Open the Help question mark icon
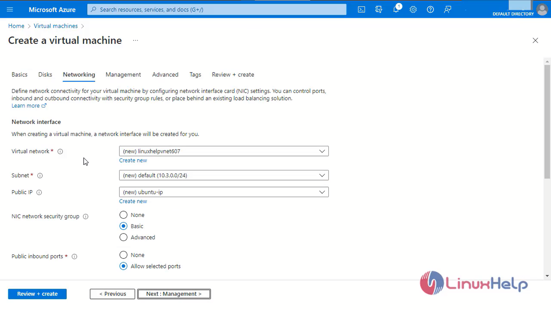 430,9
